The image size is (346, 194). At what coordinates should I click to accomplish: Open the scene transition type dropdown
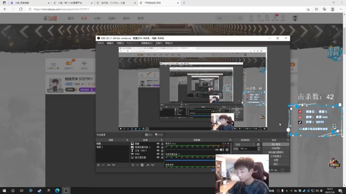[x=245, y=144]
